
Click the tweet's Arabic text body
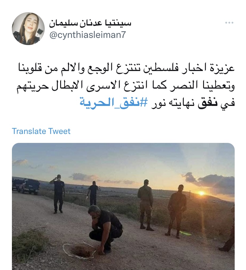point(126,86)
